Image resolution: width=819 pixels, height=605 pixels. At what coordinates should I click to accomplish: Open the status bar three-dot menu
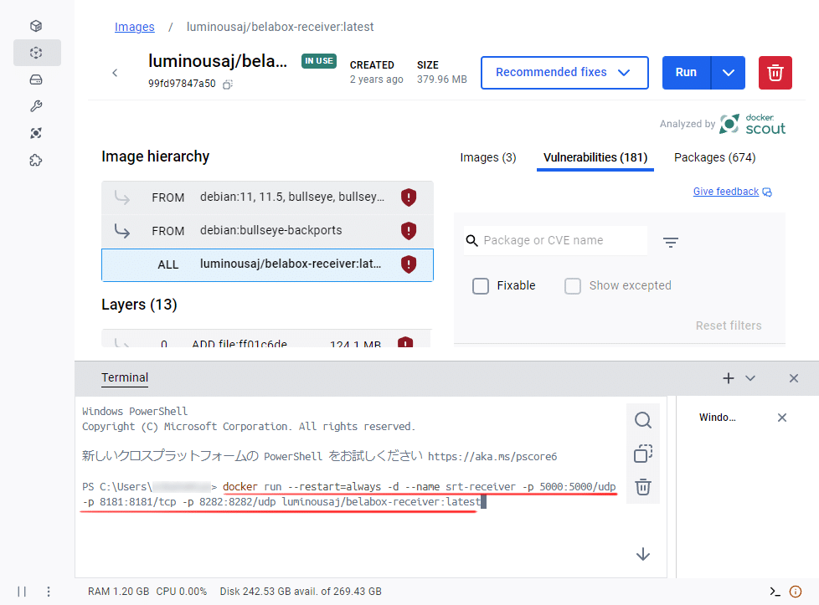pyautogui.click(x=49, y=592)
